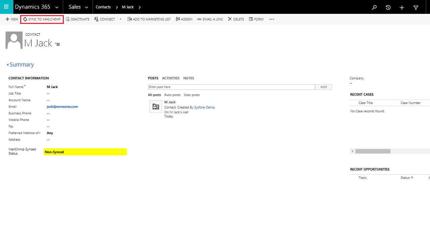Click Deactivate command
The height and width of the screenshot is (242, 430).
click(x=78, y=19)
